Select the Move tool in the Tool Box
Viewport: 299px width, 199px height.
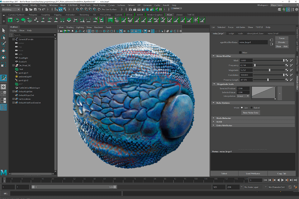coord(3,51)
